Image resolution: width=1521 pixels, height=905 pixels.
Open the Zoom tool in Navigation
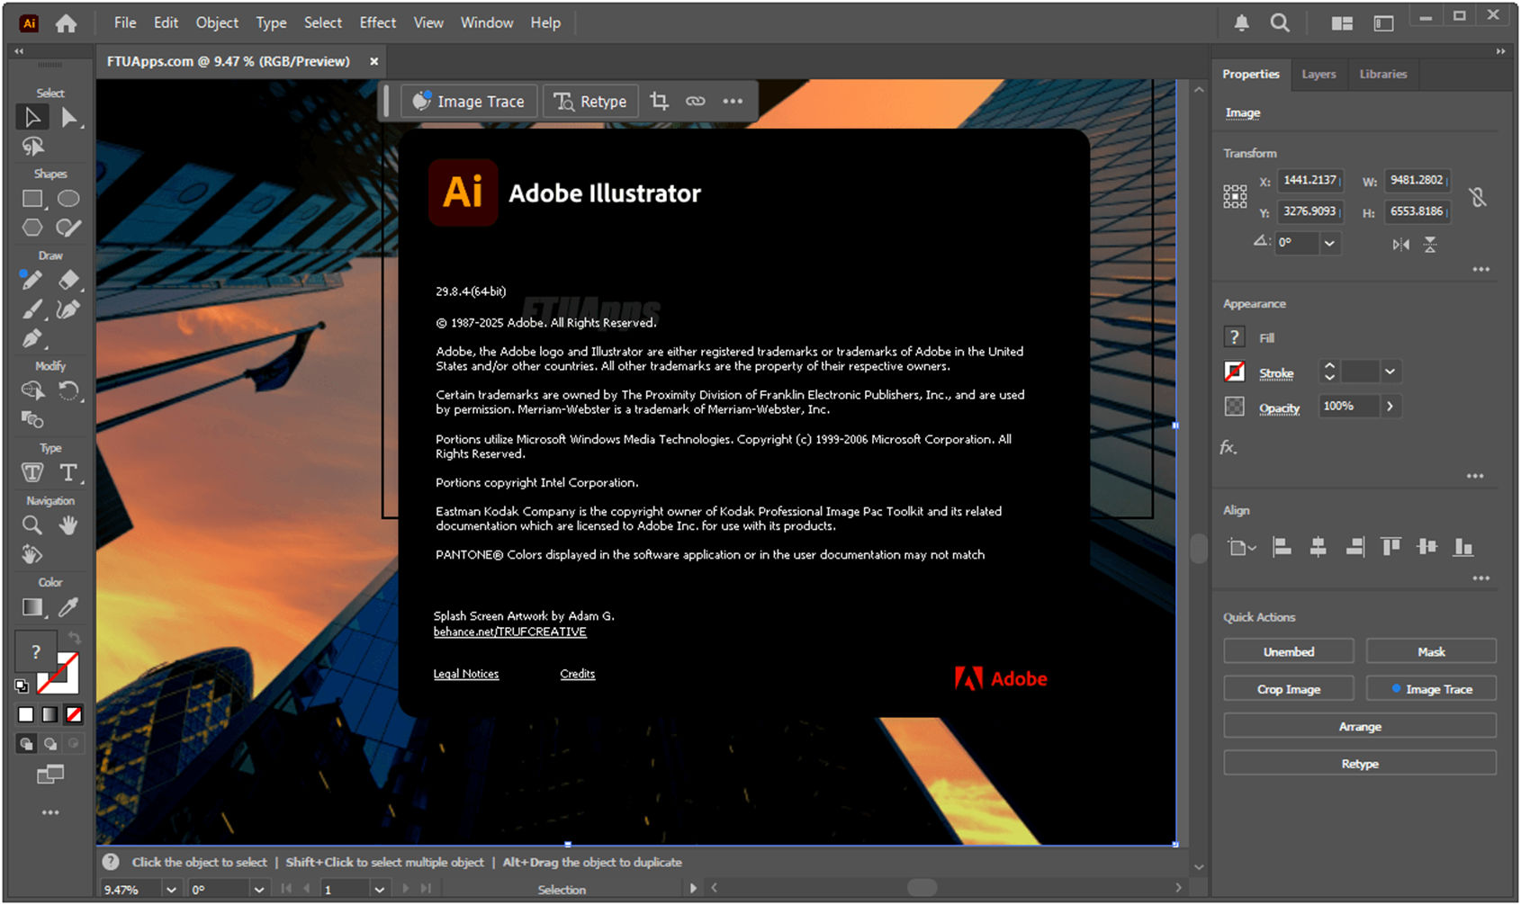click(31, 524)
